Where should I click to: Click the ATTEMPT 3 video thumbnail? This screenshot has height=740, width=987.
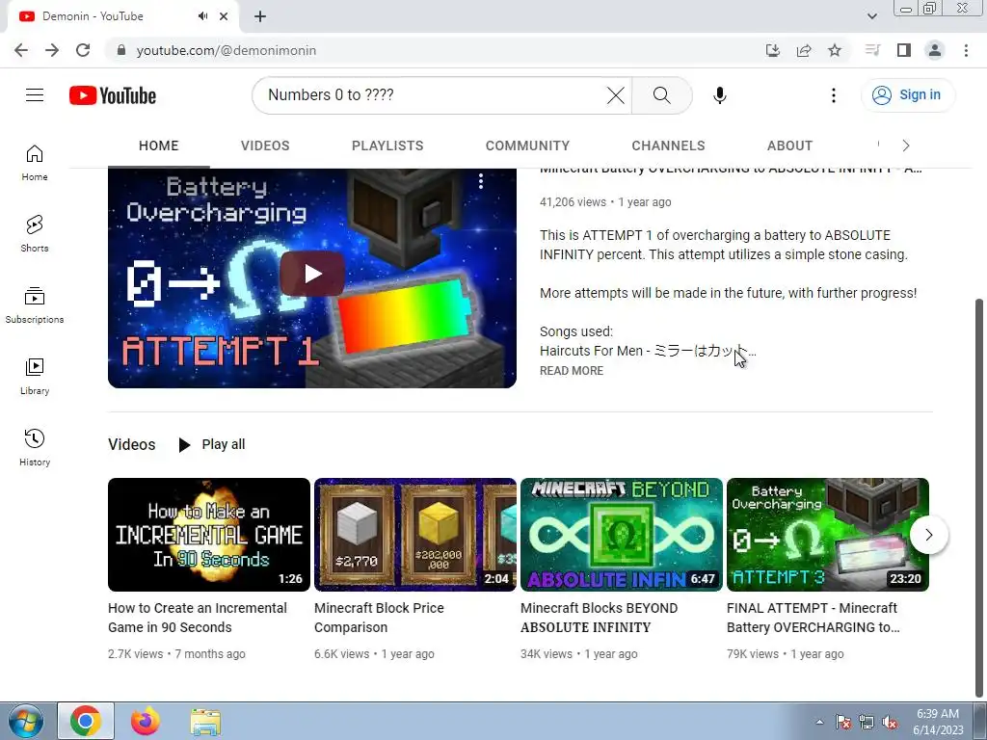click(x=828, y=535)
